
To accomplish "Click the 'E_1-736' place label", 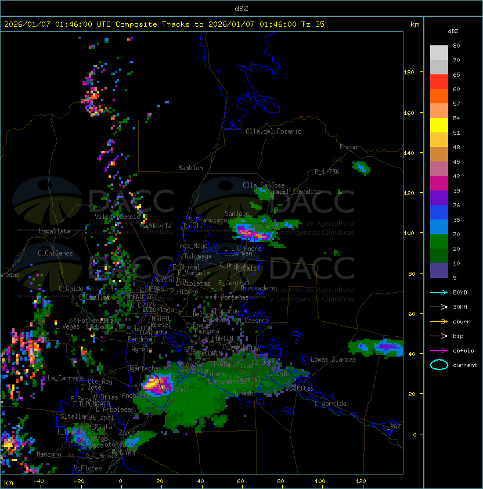I will (327, 172).
